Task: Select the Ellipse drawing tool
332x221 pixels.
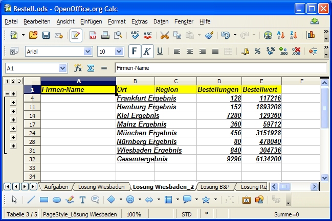Action: coord(57,200)
